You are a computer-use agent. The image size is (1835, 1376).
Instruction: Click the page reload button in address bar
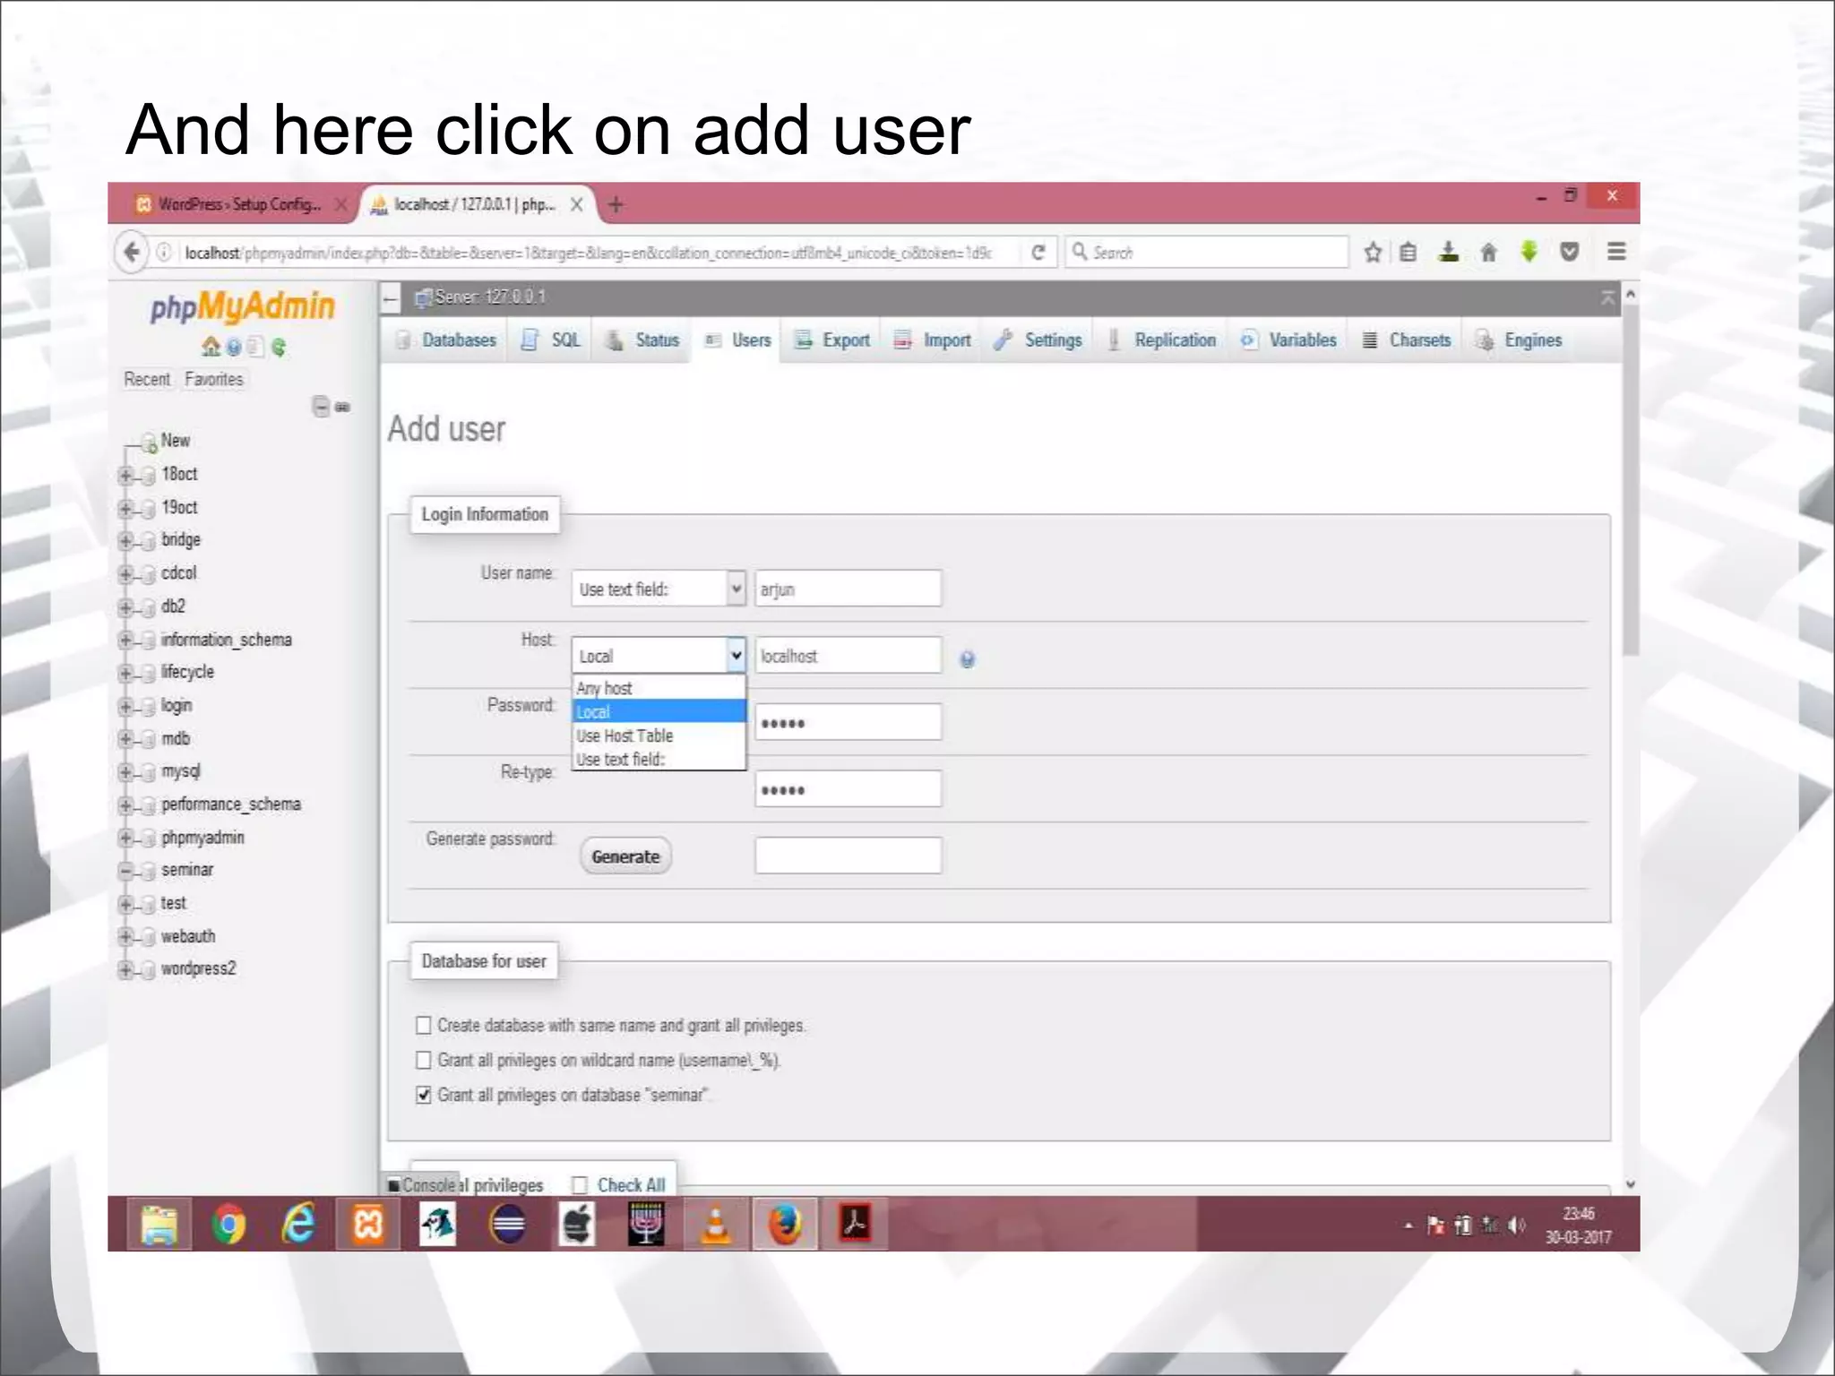pos(1038,252)
